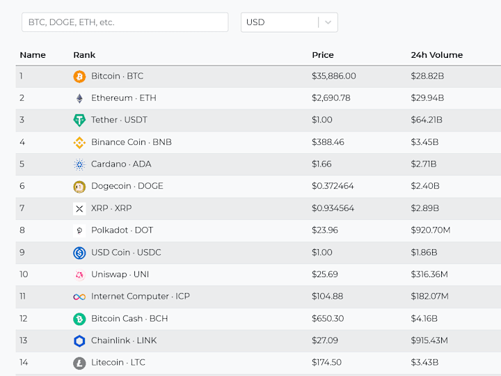Select the Litecoin · LTC name
The width and height of the screenshot is (501, 376).
(118, 363)
